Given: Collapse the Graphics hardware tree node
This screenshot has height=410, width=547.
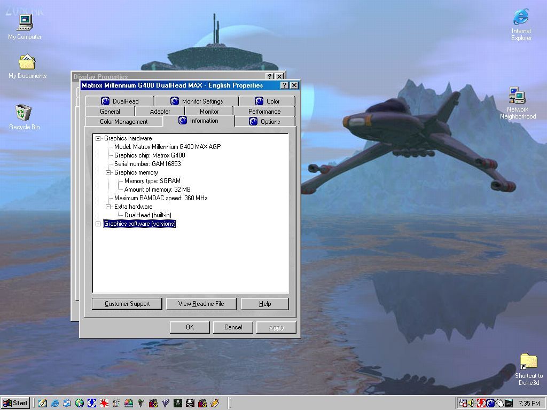Looking at the screenshot, I should pyautogui.click(x=98, y=138).
